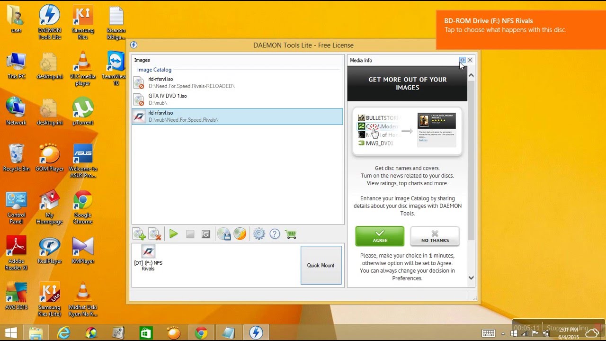
Task: Open Internet Explorer from the taskbar
Action: click(63, 332)
